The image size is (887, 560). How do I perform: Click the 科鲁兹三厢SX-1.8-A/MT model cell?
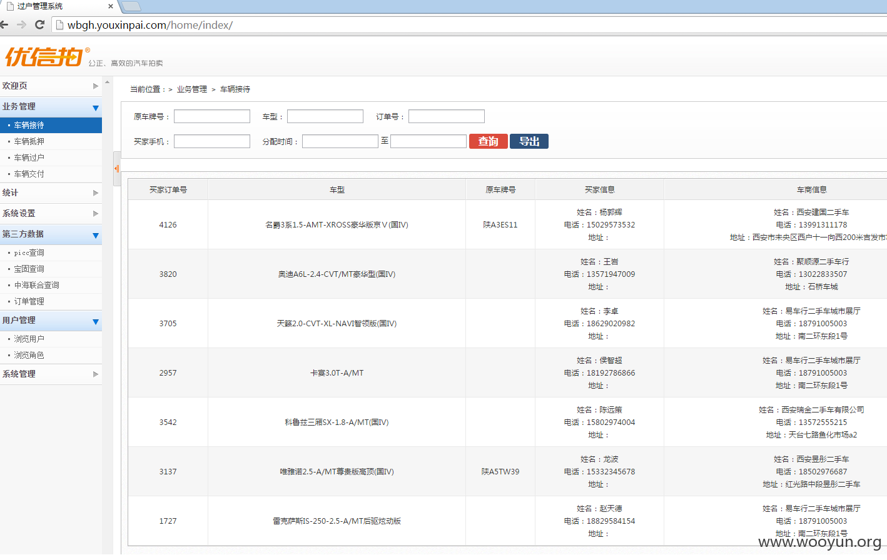[x=337, y=422]
